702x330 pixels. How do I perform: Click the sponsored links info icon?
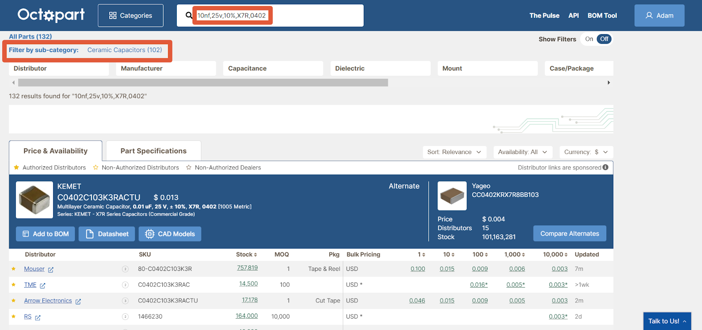point(605,167)
